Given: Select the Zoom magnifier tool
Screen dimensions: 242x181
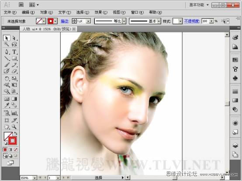Looking at the screenshot, I should click(x=14, y=127).
